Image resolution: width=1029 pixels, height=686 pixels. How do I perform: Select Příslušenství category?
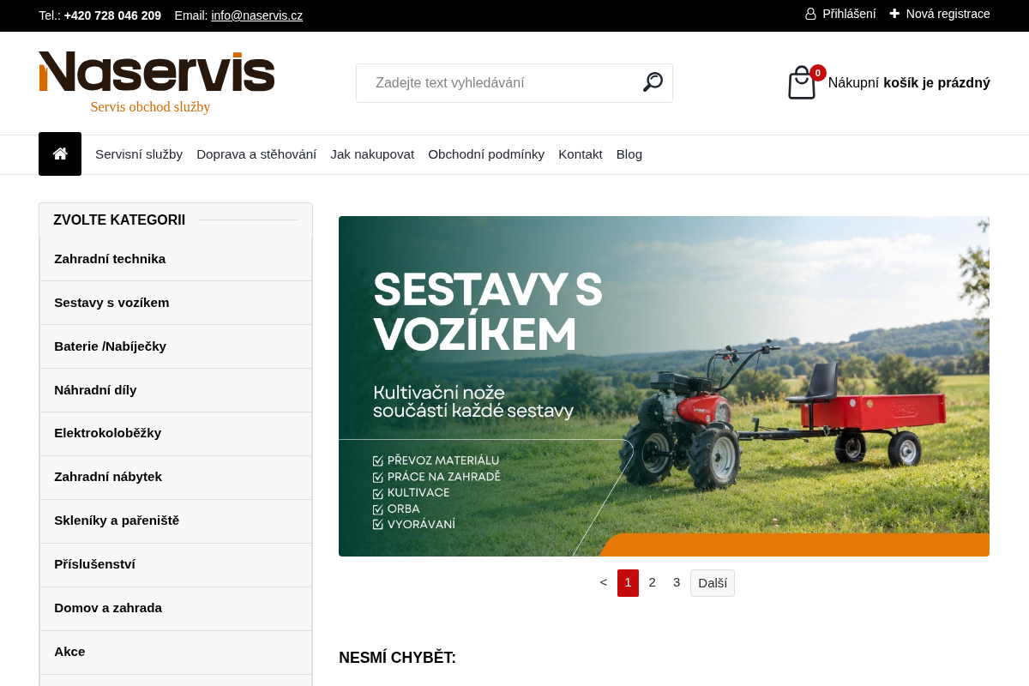pos(176,565)
